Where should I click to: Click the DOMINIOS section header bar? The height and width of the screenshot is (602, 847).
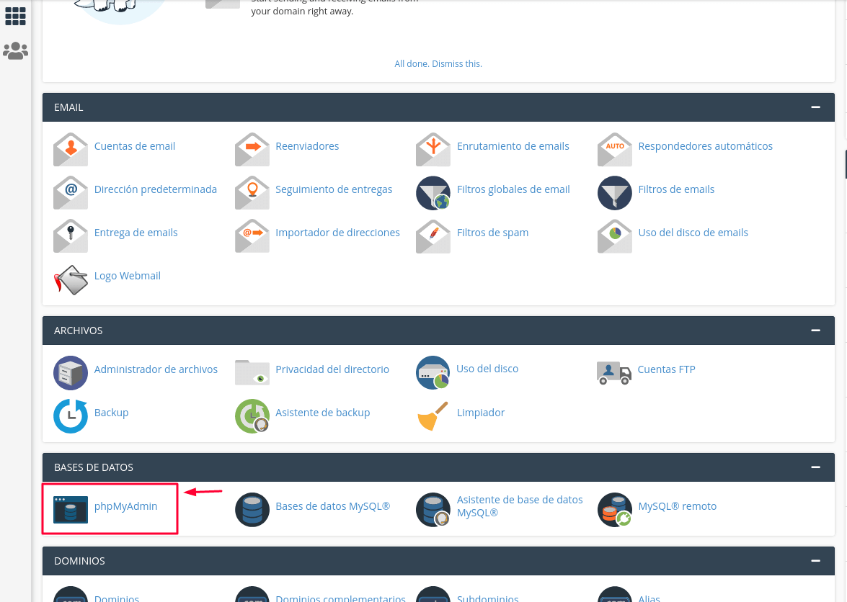[438, 561]
